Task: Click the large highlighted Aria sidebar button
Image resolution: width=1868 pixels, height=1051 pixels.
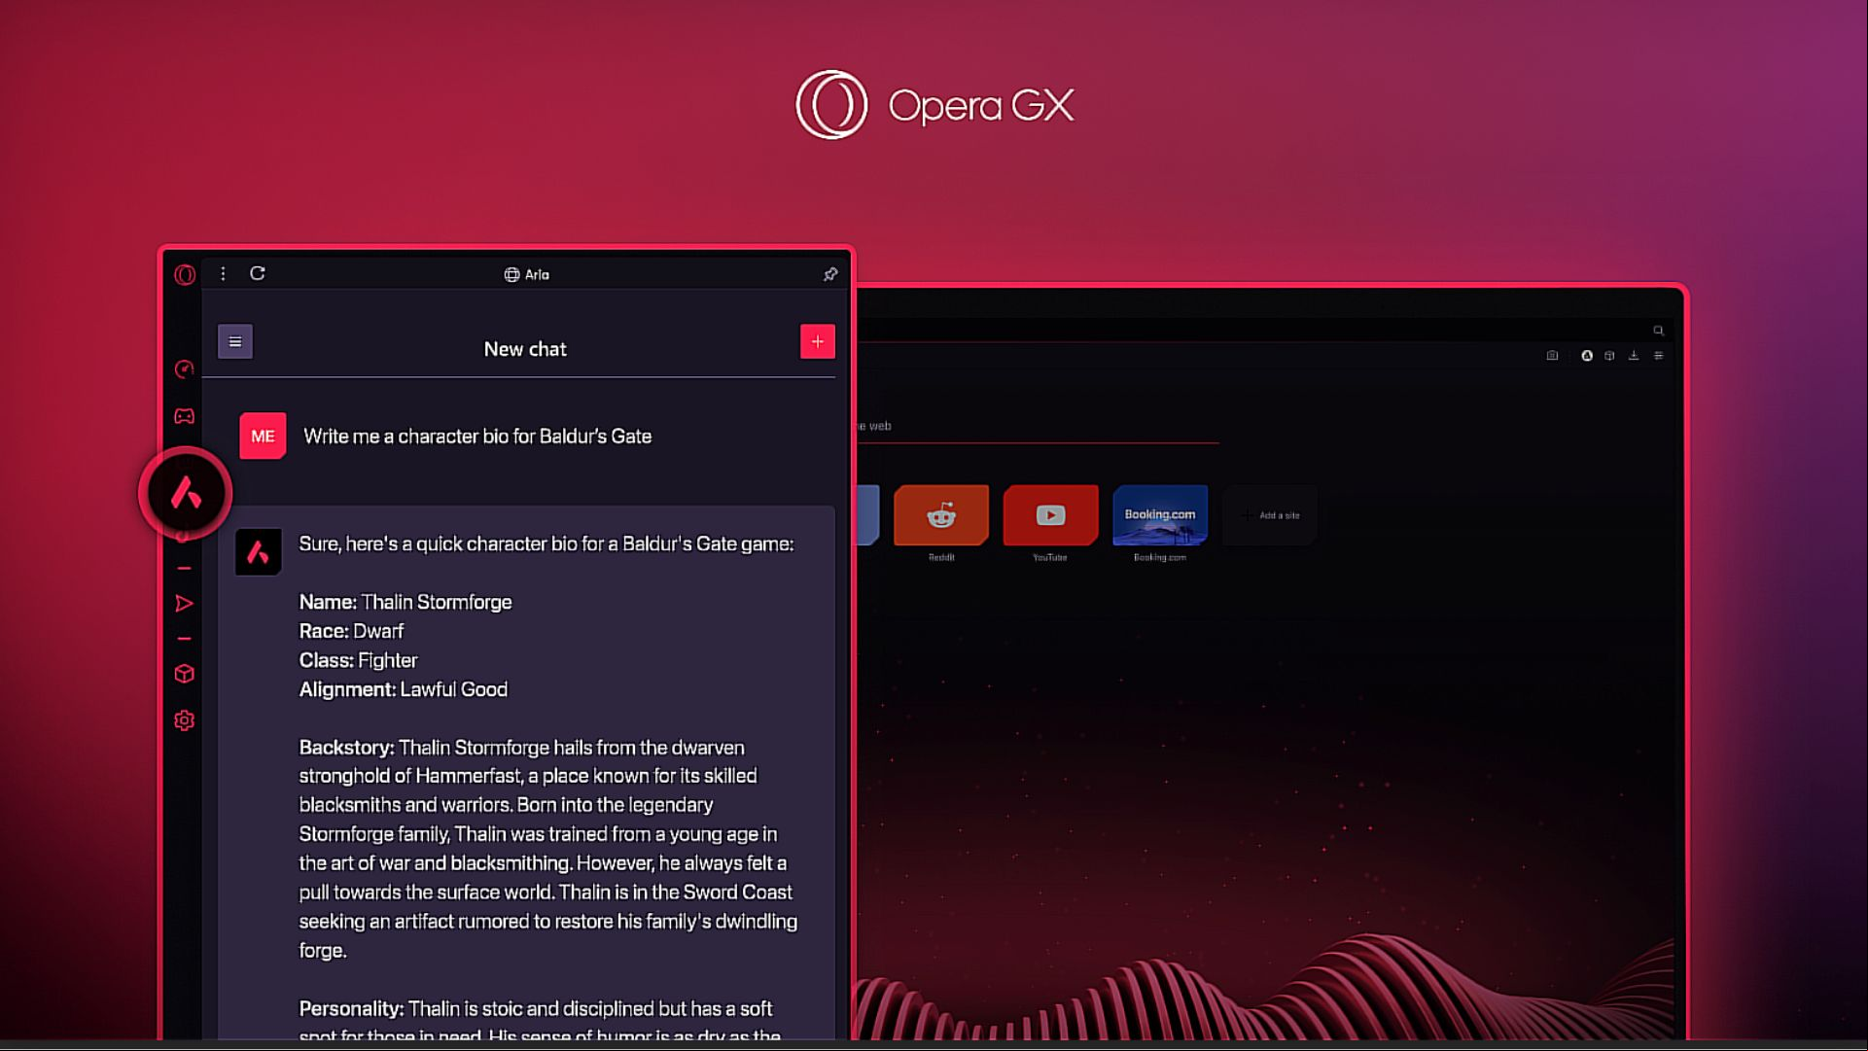Action: [x=185, y=494]
